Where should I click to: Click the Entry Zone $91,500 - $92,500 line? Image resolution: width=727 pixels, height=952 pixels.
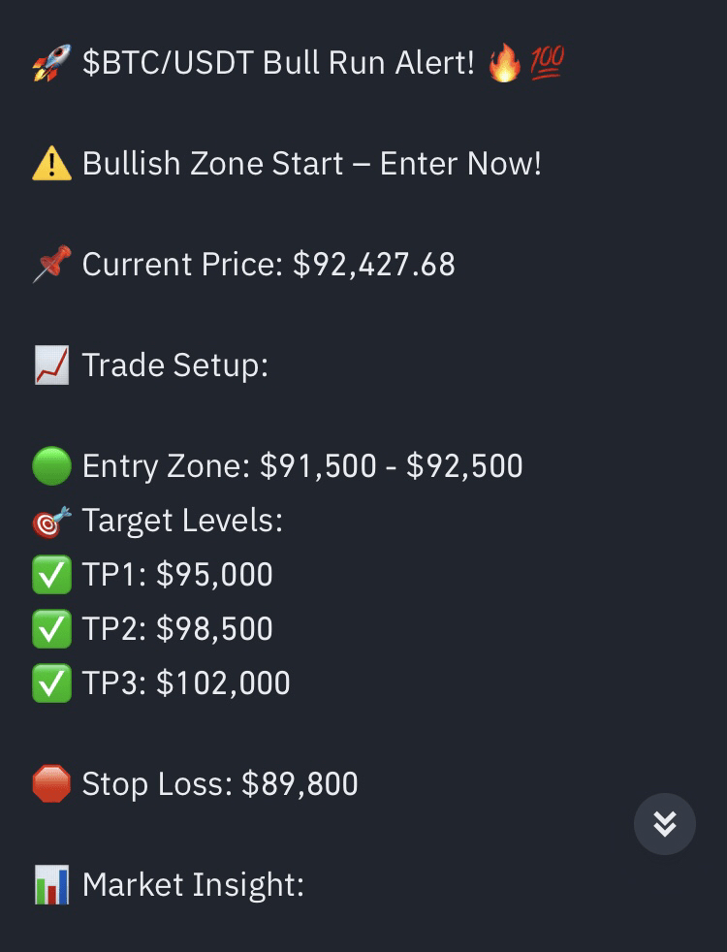pos(302,466)
